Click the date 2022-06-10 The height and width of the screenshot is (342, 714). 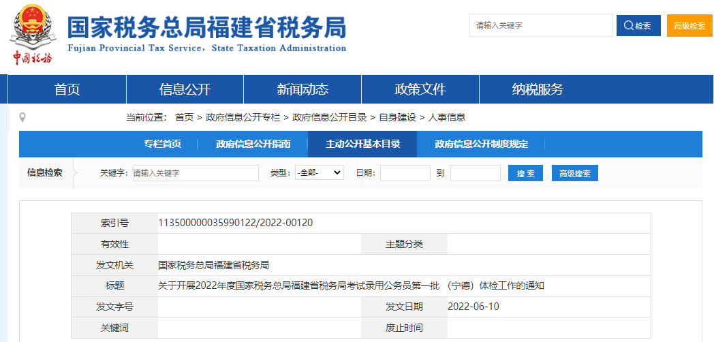coord(474,307)
